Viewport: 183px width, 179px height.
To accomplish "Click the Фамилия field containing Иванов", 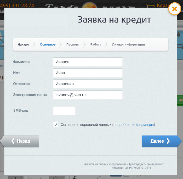I will [x=88, y=62].
